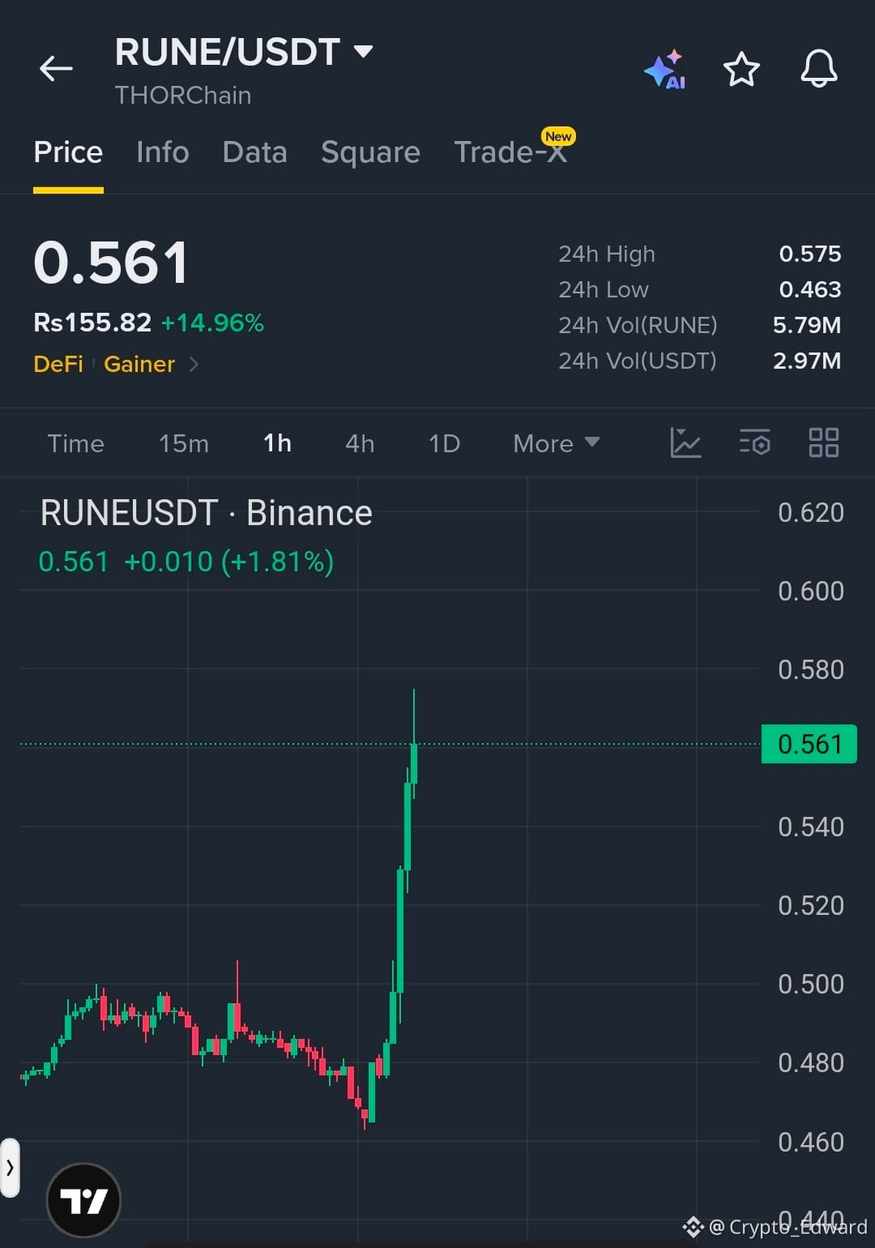Tap the large 0.561 current price
The height and width of the screenshot is (1248, 875).
tap(111, 263)
